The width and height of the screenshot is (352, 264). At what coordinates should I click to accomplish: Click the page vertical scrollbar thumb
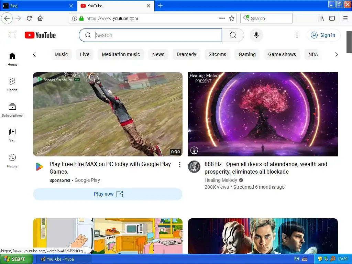pyautogui.click(x=349, y=42)
